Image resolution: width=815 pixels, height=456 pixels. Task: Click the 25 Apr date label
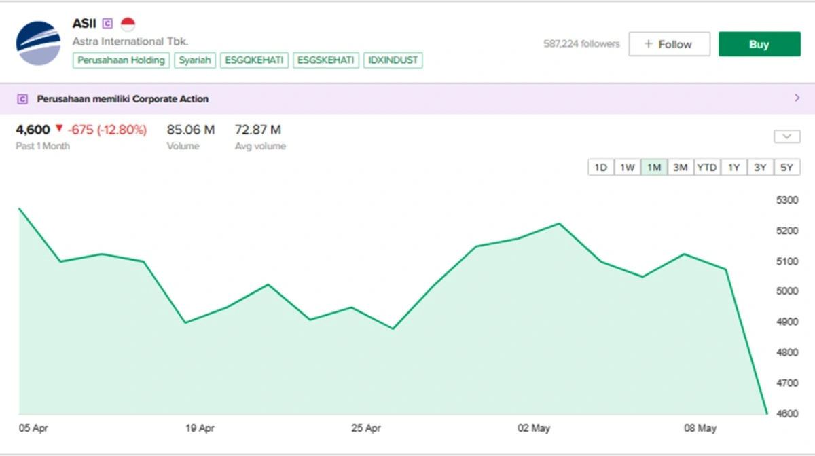[x=365, y=429]
